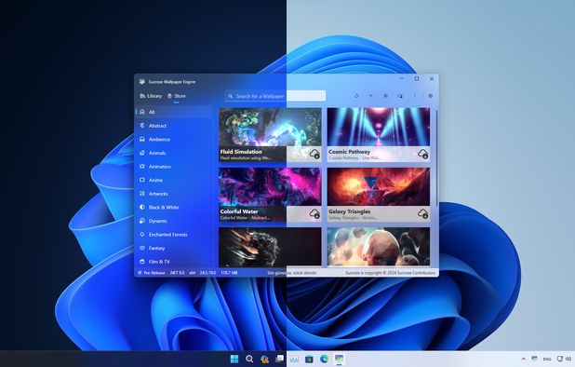This screenshot has width=575, height=367.
Task: Open the Library tab
Action: coord(151,96)
